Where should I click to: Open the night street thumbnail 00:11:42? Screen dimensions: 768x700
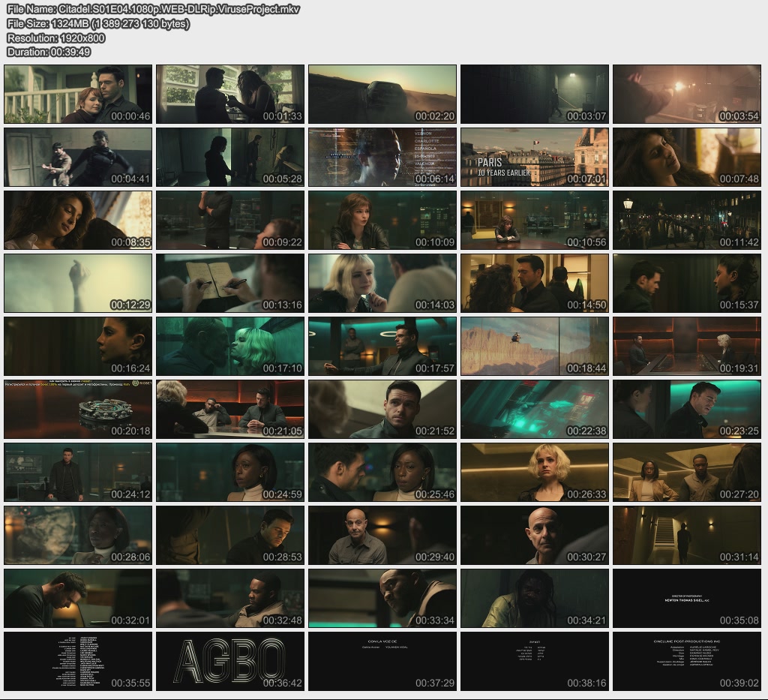coord(687,220)
